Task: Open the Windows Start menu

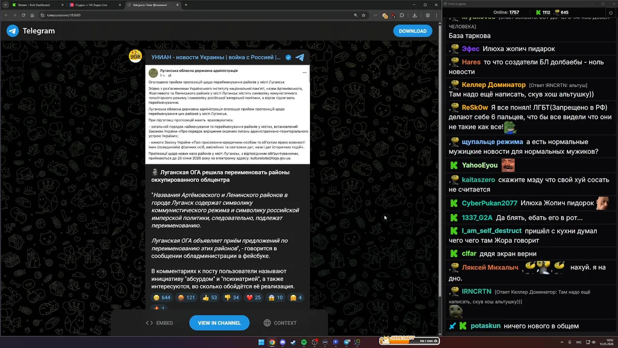Action: coord(261,342)
